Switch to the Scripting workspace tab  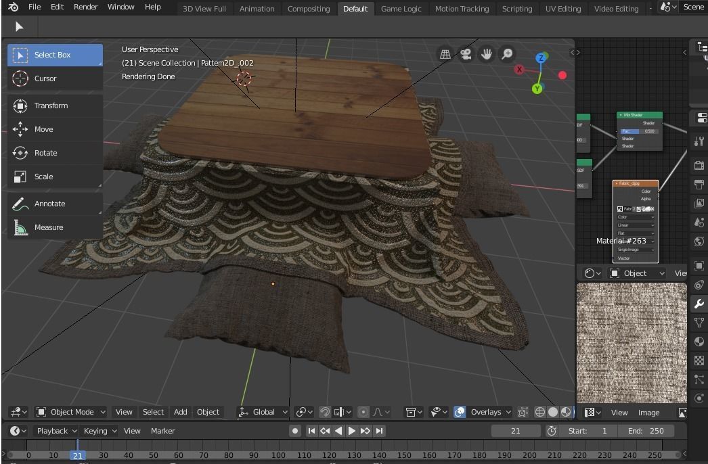point(517,9)
